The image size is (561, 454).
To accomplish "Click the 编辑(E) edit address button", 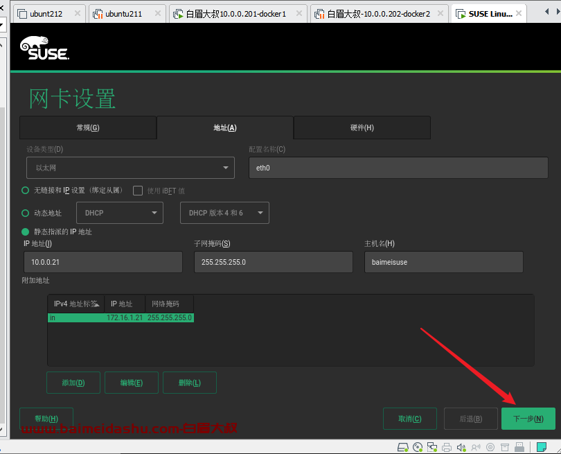I will (132, 383).
